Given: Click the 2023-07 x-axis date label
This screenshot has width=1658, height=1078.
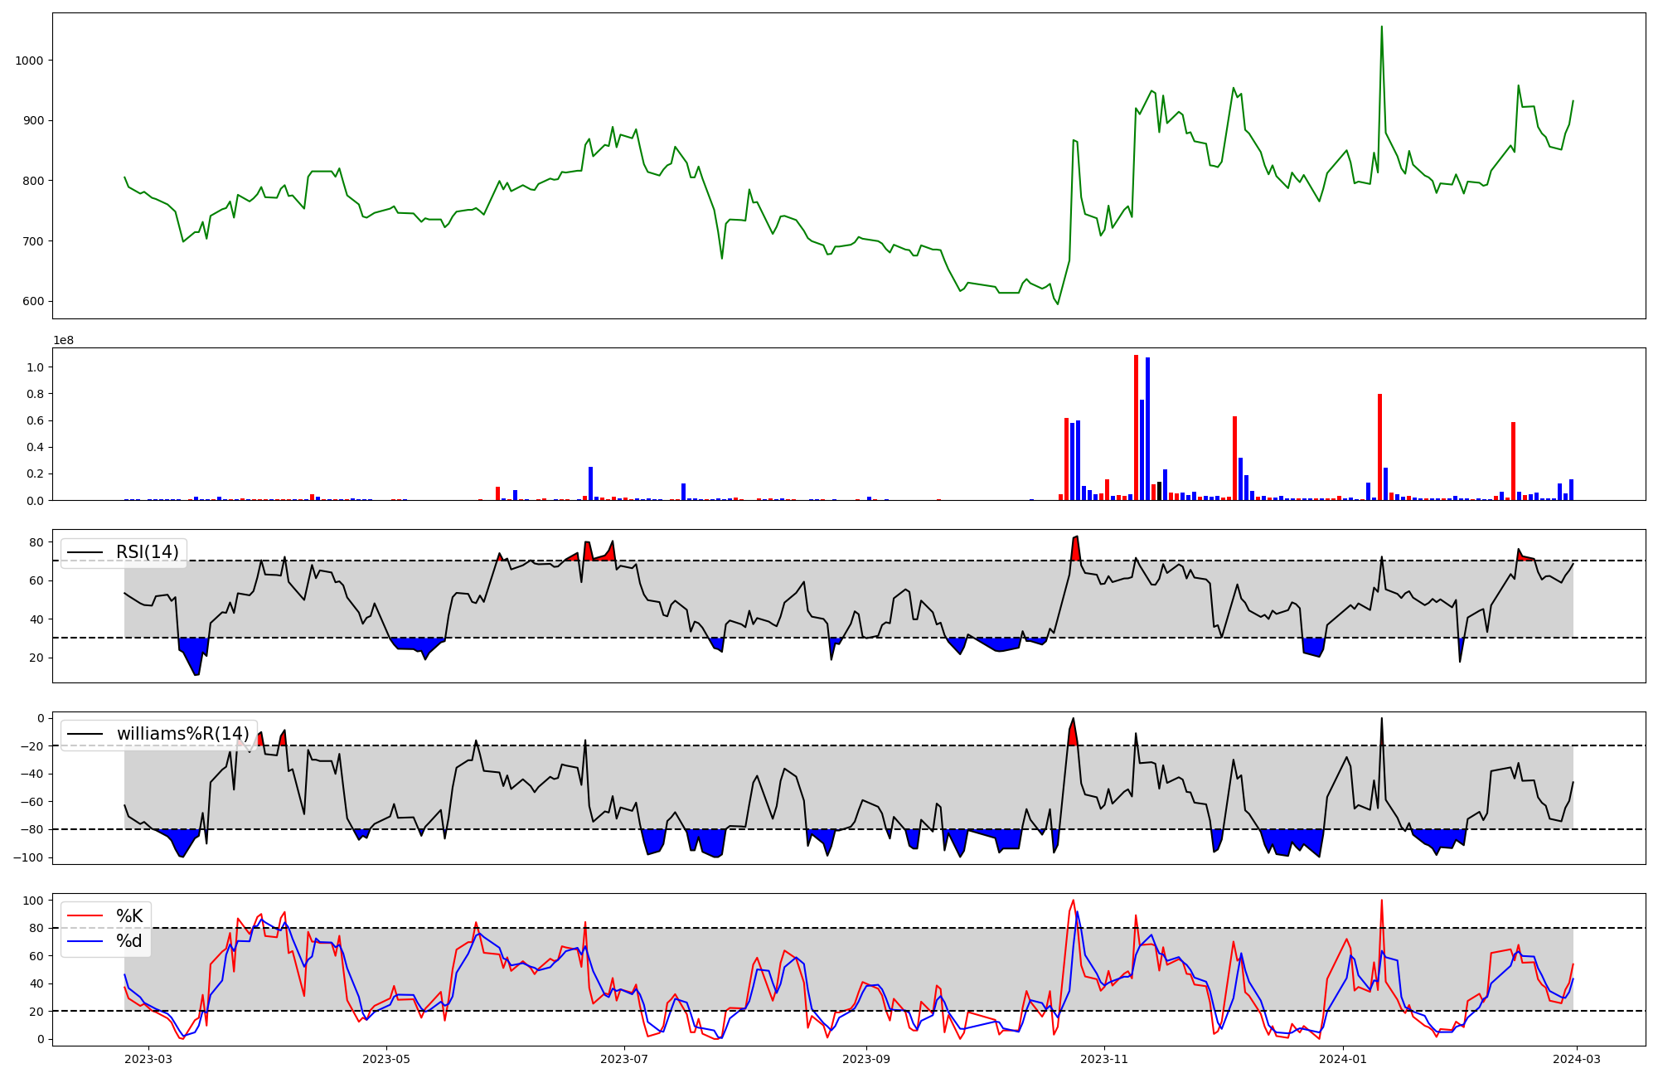Looking at the screenshot, I should pyautogui.click(x=623, y=1059).
